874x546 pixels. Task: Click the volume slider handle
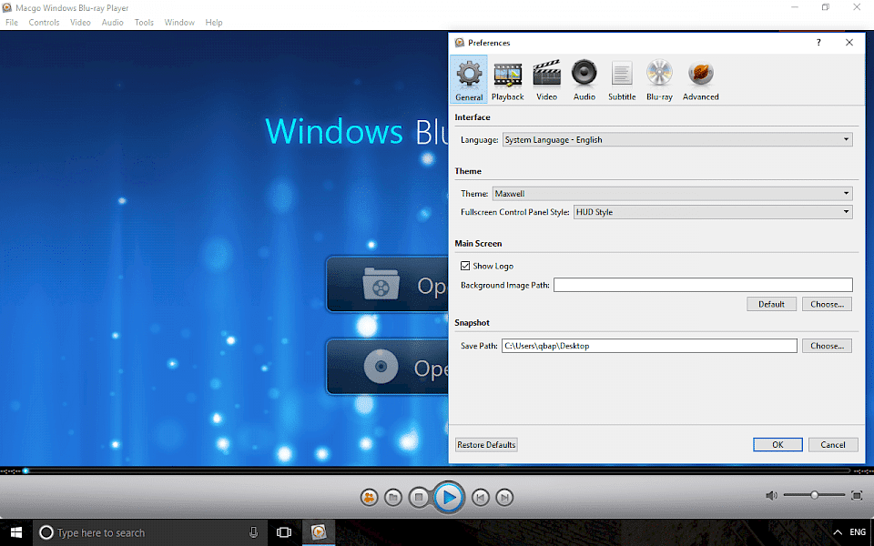pyautogui.click(x=814, y=495)
